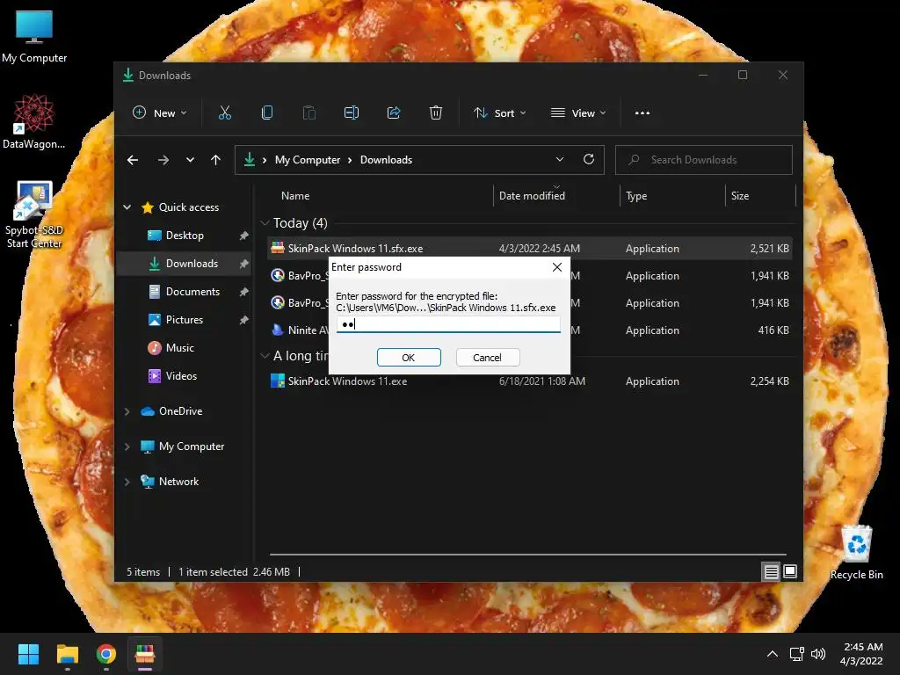Collapse the A long time ago group
The width and height of the screenshot is (900, 675).
point(265,356)
